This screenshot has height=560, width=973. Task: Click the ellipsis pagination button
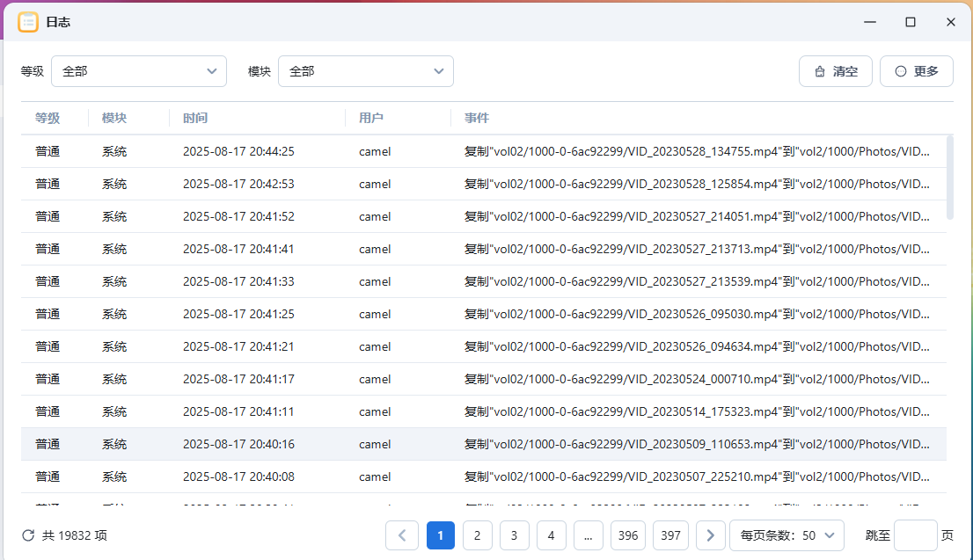coord(588,535)
